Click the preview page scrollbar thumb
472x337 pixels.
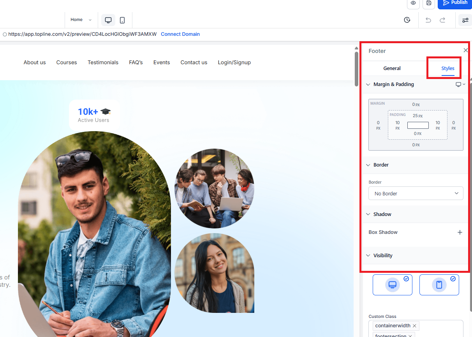(356, 69)
